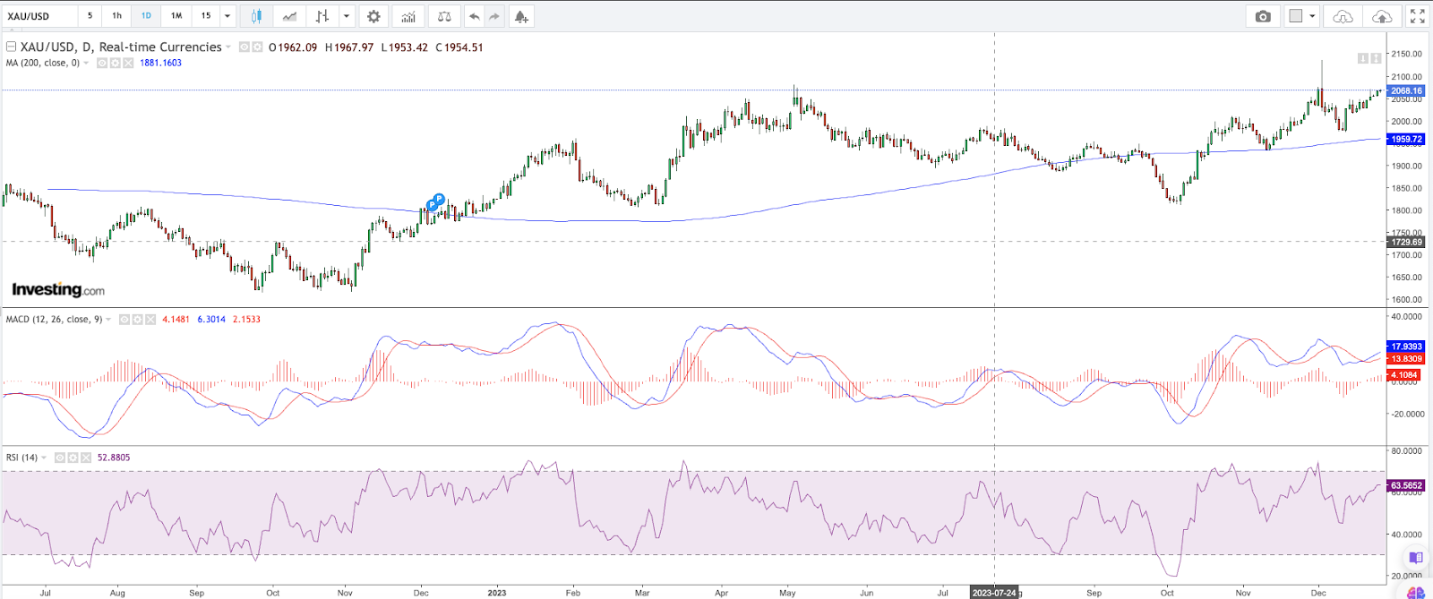Select the bar chart style icon
Image resolution: width=1433 pixels, height=599 pixels.
(x=322, y=16)
